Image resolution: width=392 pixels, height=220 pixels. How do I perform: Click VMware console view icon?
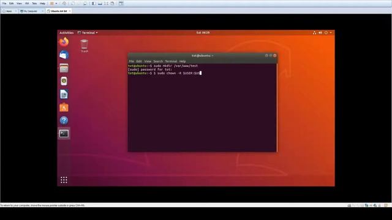(x=121, y=4)
